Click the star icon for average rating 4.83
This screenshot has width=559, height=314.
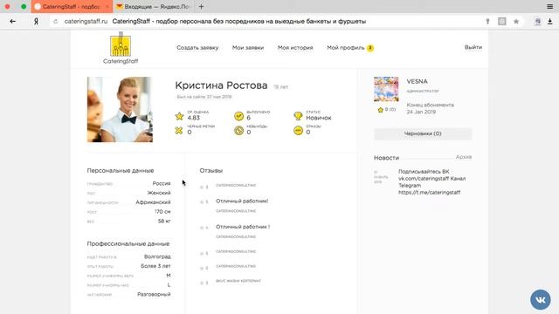tap(179, 116)
